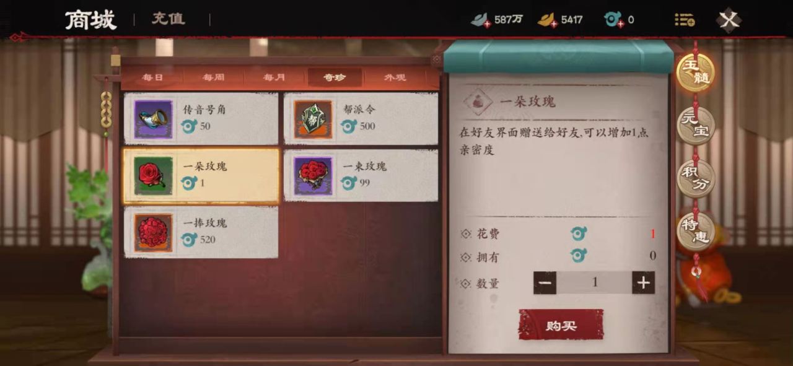Screen dimensions: 793x366
Task: Open the 每月 monthly tab
Action: [x=274, y=77]
